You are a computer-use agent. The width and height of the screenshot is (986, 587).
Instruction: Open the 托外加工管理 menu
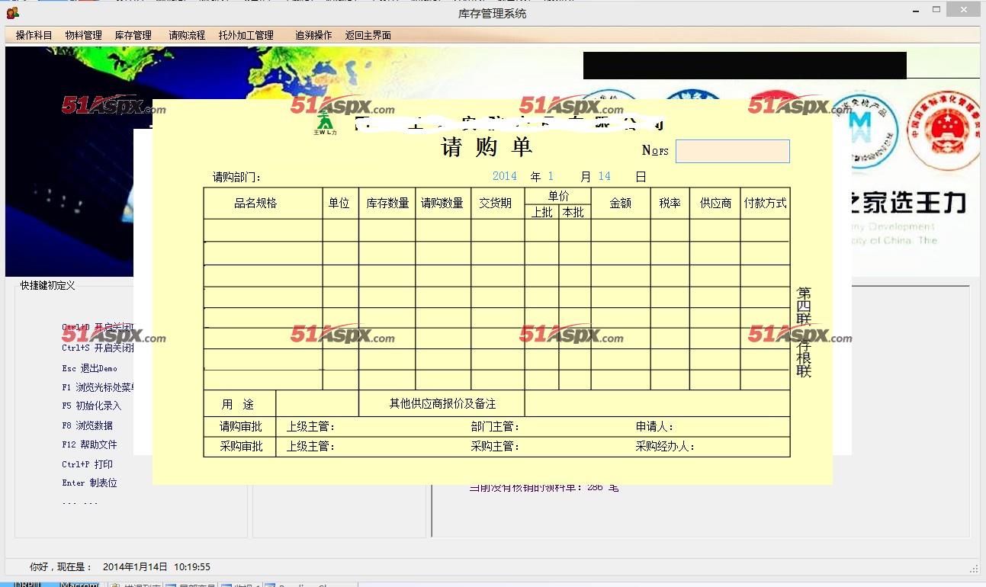[x=246, y=35]
